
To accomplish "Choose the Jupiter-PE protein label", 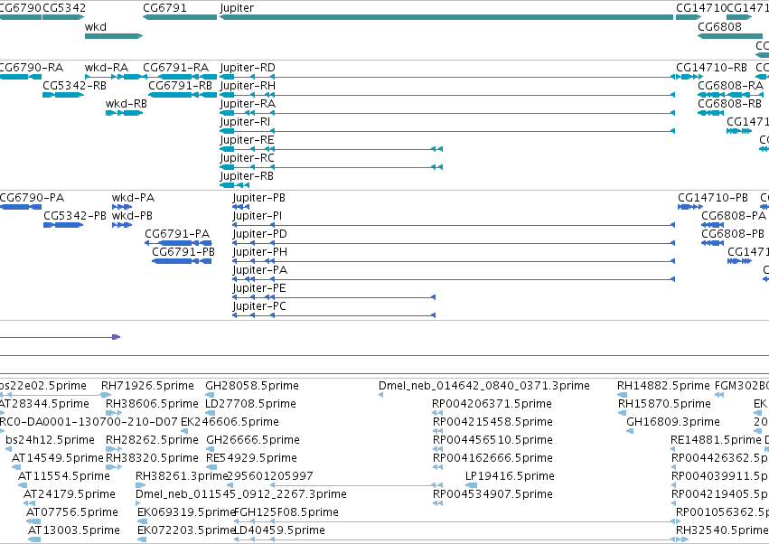I will [x=259, y=289].
